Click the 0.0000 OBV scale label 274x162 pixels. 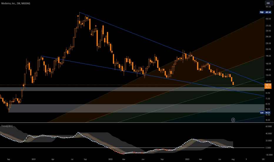(x=268, y=148)
